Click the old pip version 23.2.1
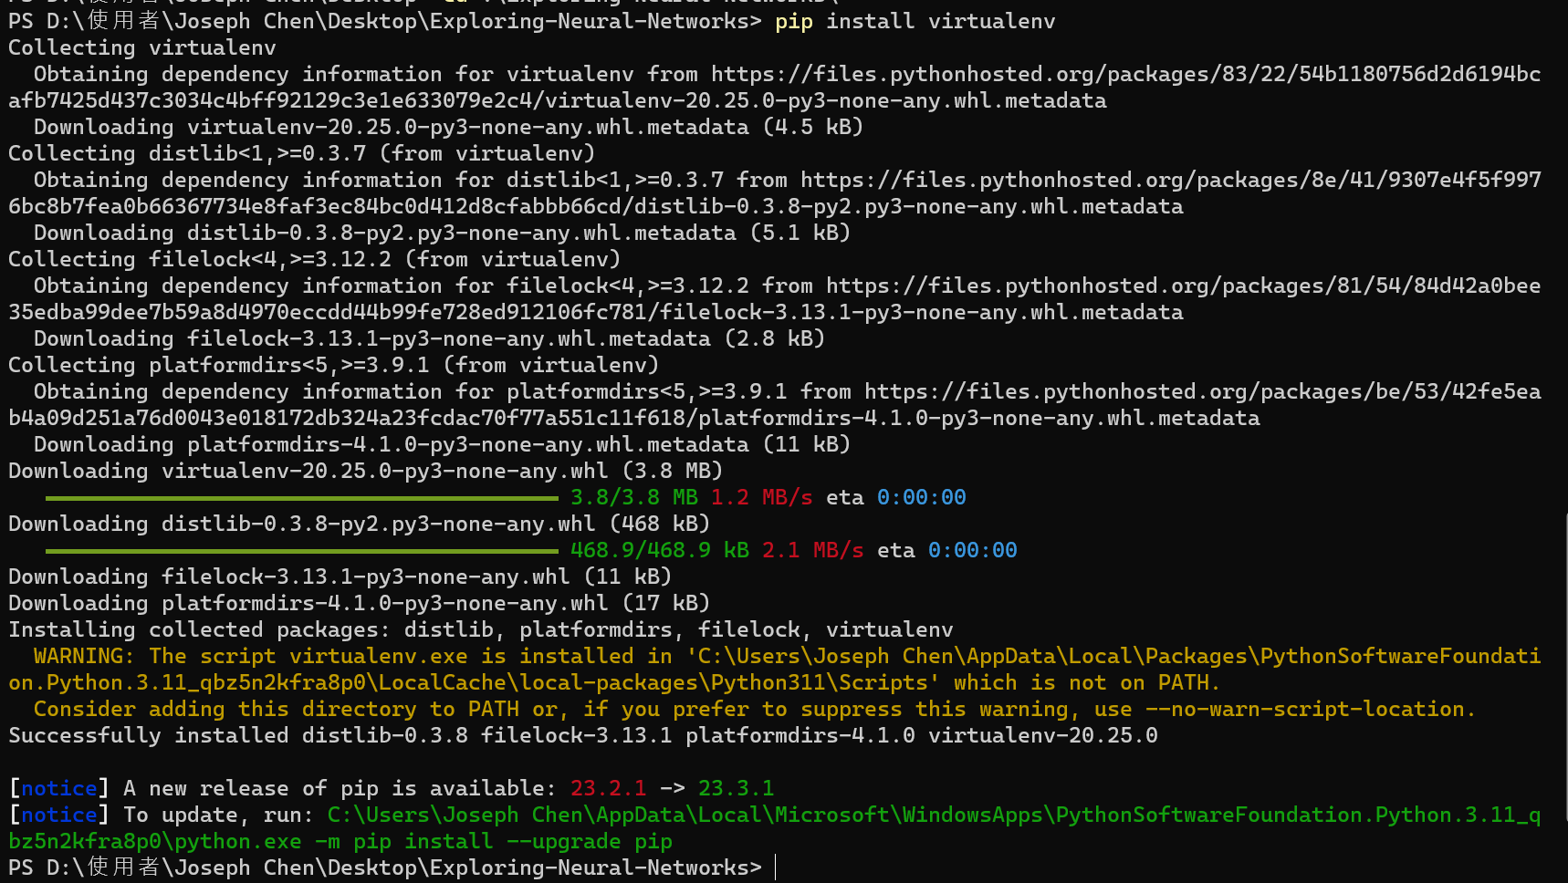This screenshot has height=883, width=1568. click(608, 788)
